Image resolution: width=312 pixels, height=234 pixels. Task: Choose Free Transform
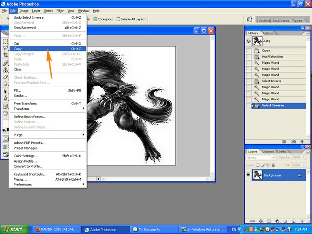click(x=48, y=104)
